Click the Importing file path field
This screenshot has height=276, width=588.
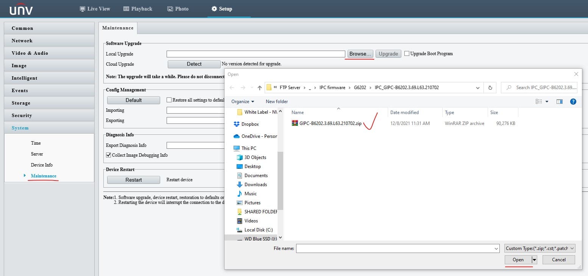(x=195, y=110)
